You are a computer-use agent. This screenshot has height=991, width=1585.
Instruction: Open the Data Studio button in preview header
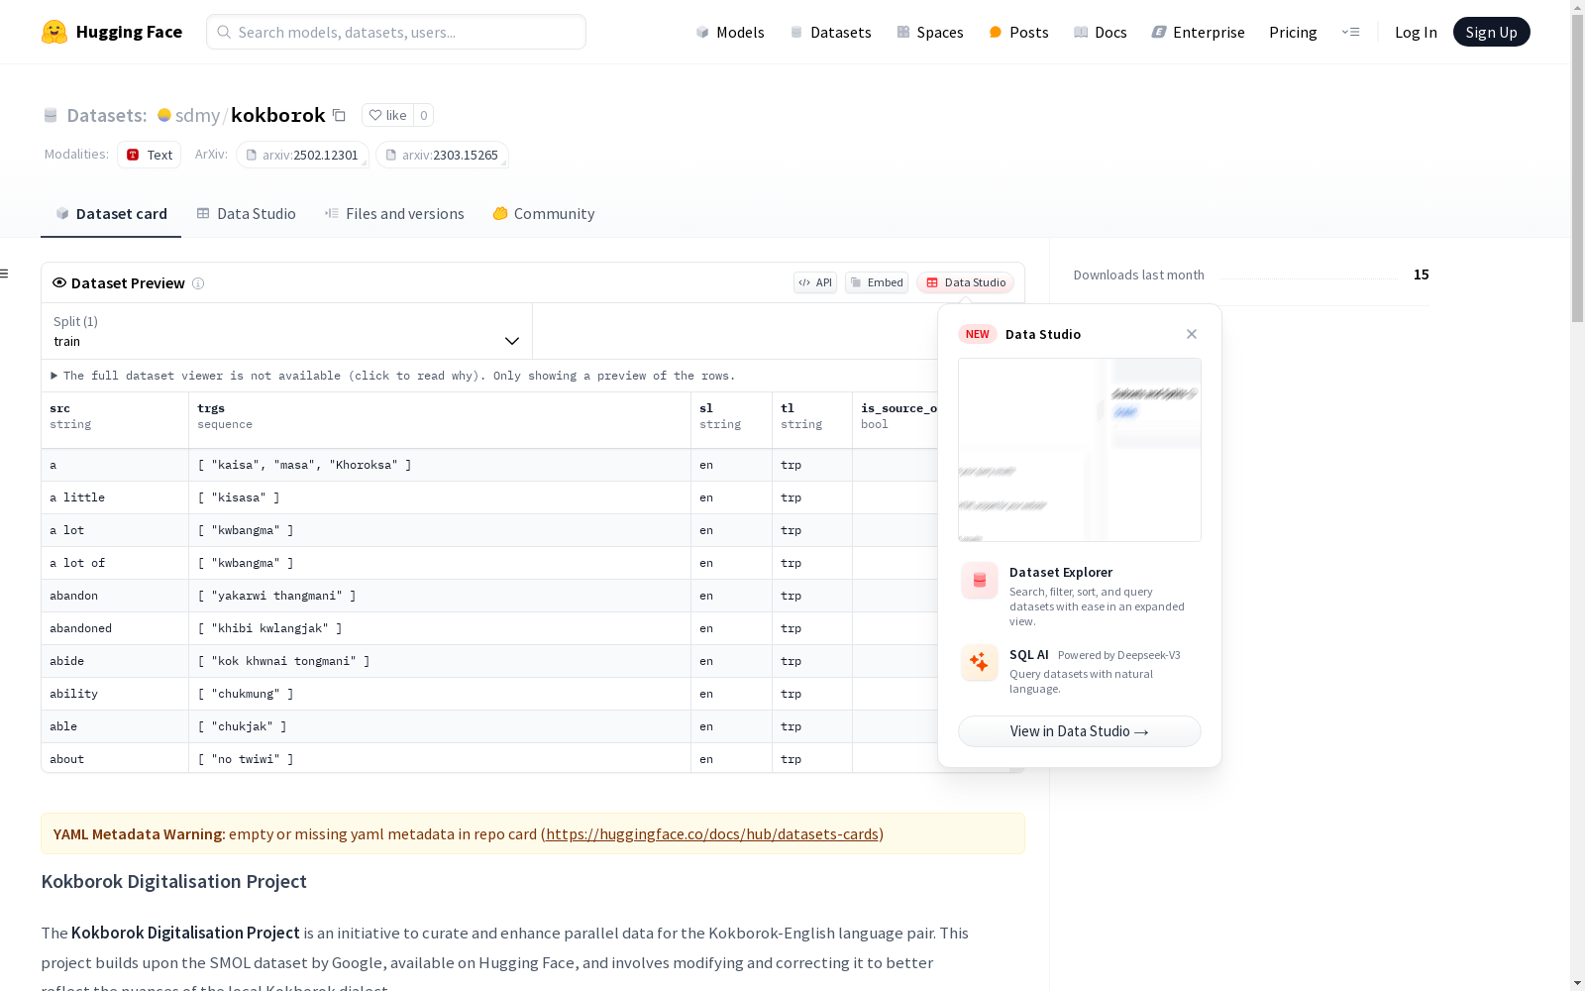(965, 282)
